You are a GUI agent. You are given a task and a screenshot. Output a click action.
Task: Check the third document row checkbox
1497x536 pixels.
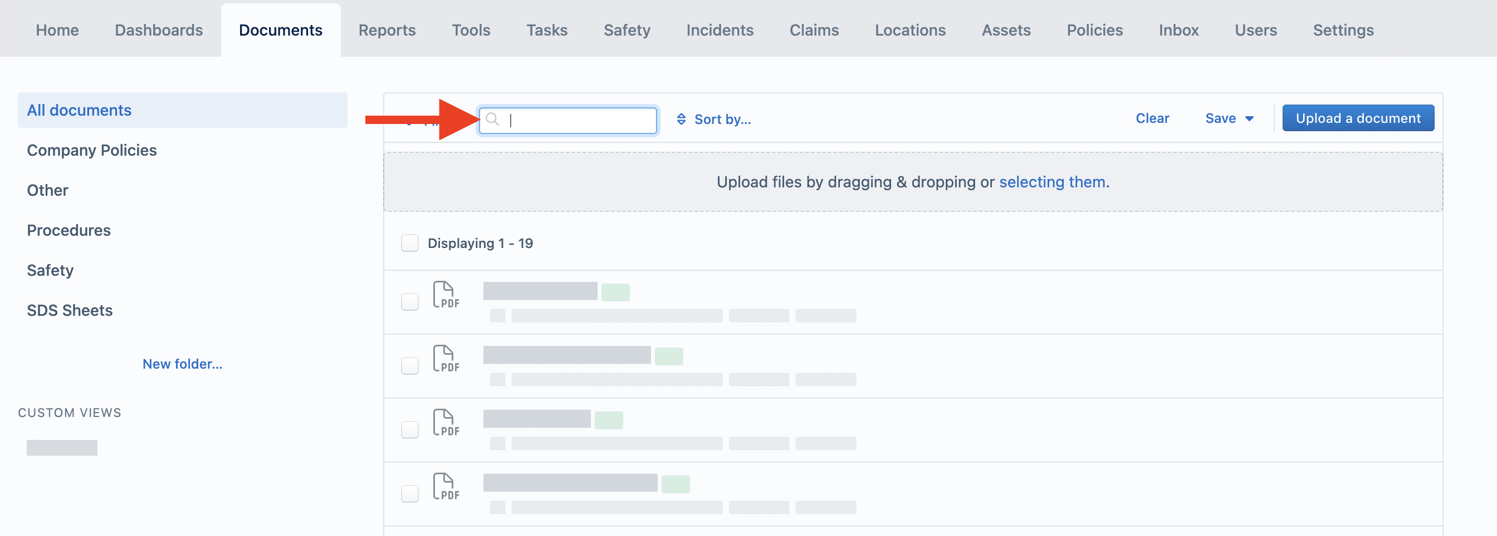(410, 430)
